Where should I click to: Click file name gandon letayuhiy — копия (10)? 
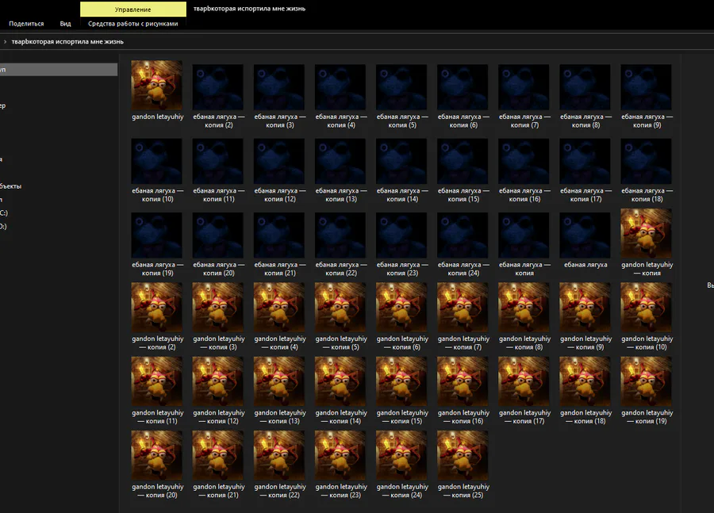point(647,343)
